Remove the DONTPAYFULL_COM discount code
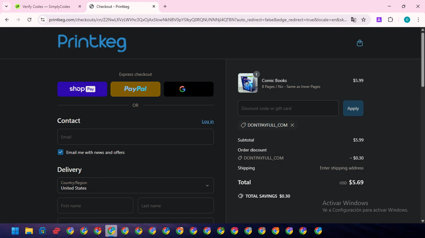The height and width of the screenshot is (238, 425). tap(292, 125)
